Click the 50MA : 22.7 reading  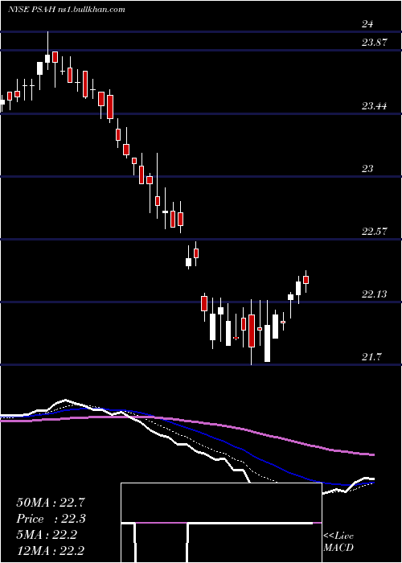click(51, 503)
